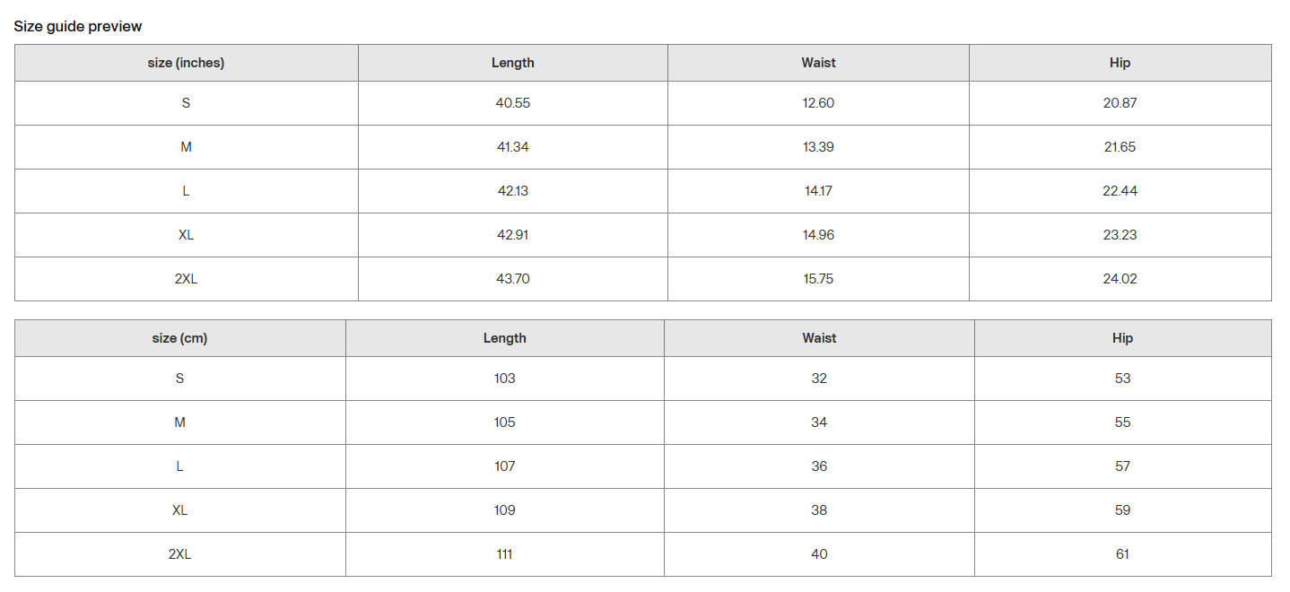1290x592 pixels.
Task: Click the XL row label in inches table
Action: (186, 235)
